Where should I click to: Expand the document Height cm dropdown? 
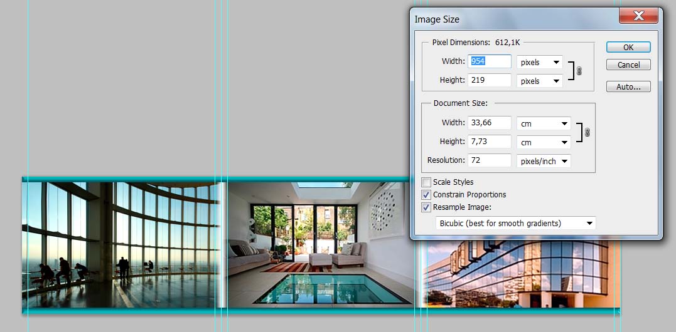pos(543,143)
